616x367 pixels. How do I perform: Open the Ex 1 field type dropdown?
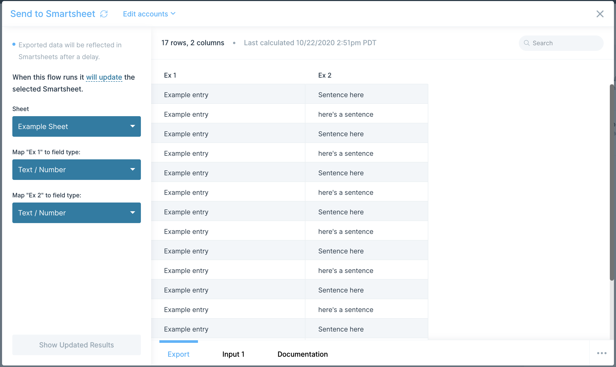[77, 170]
